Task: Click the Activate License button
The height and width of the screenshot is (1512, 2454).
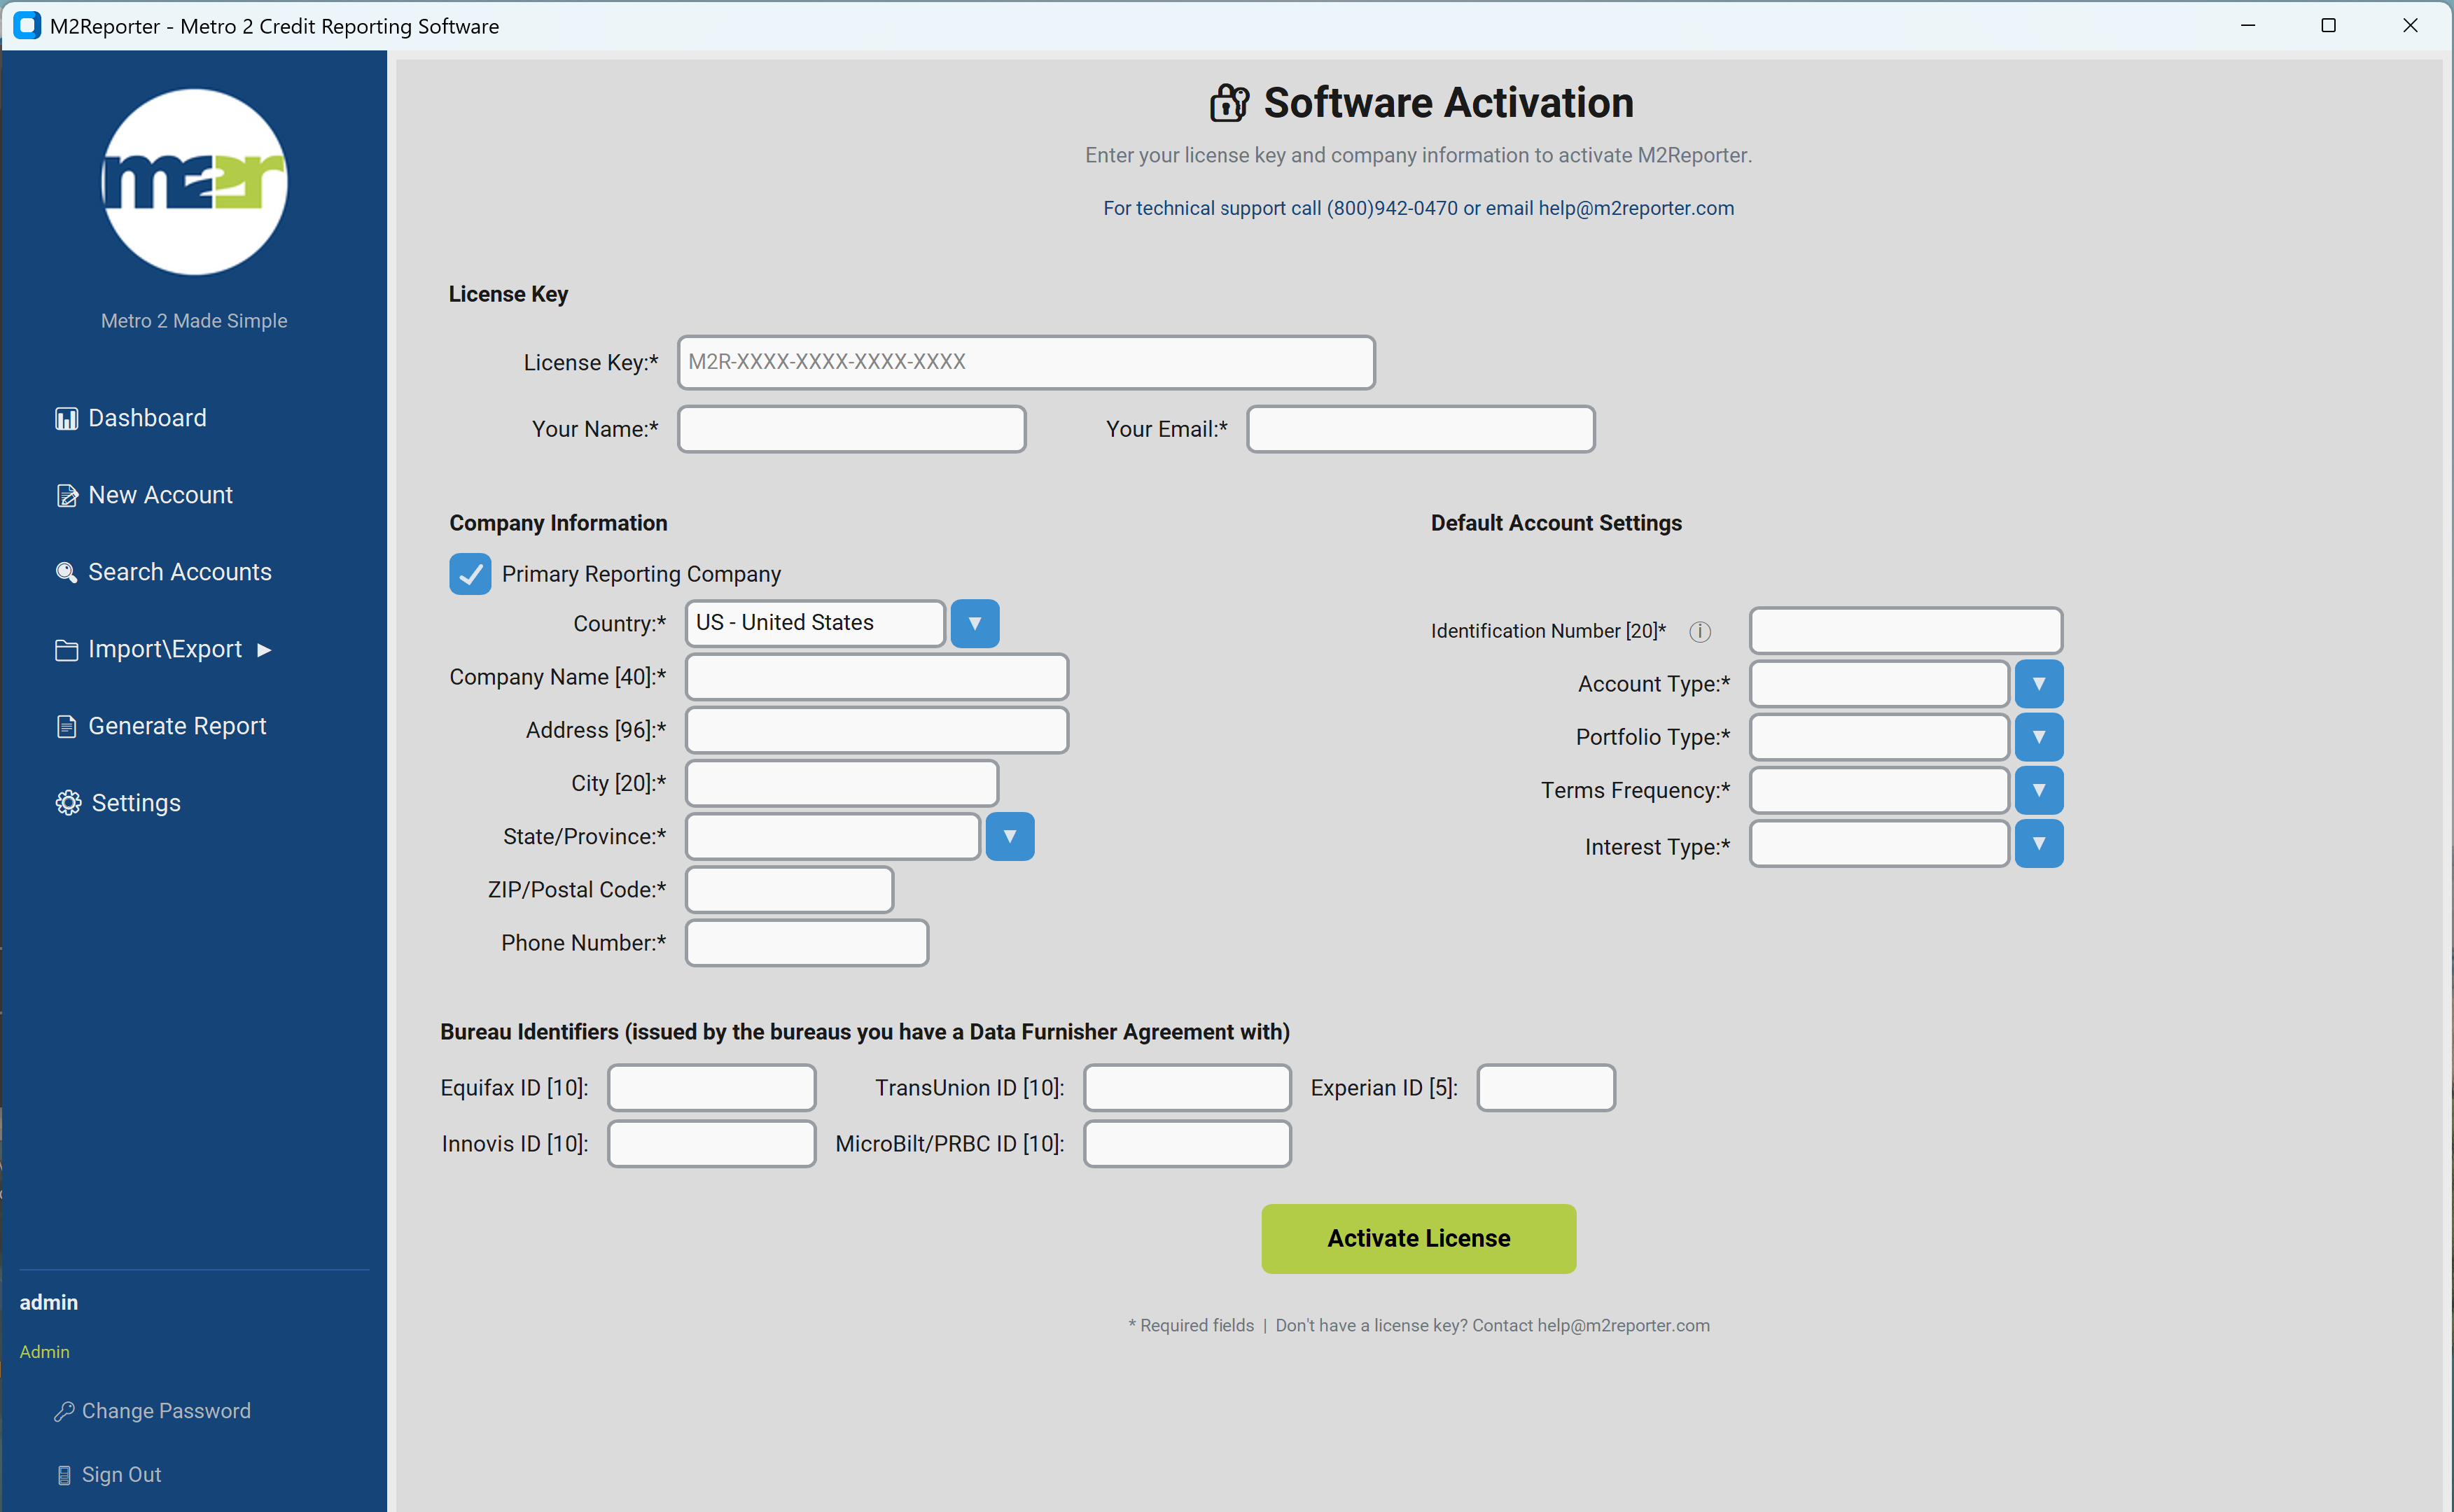Action: pos(1418,1238)
